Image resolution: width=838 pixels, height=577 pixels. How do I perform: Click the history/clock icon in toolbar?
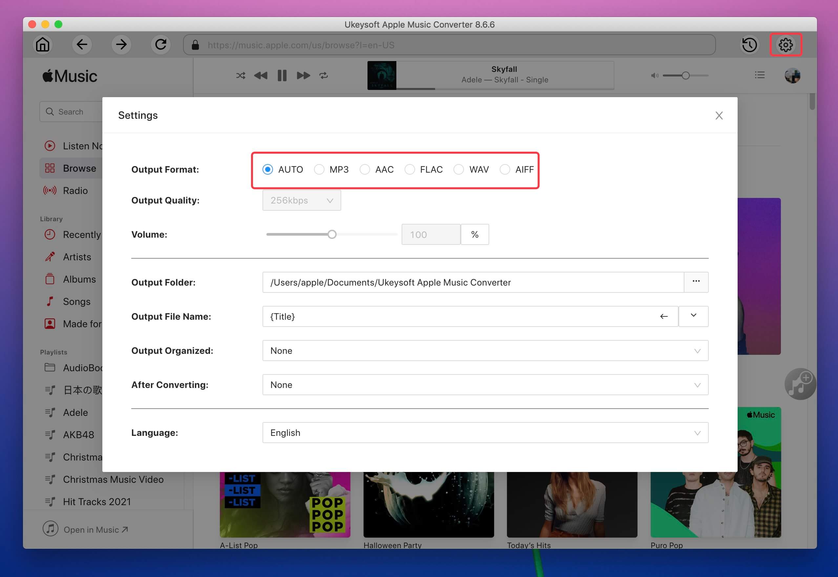point(750,45)
